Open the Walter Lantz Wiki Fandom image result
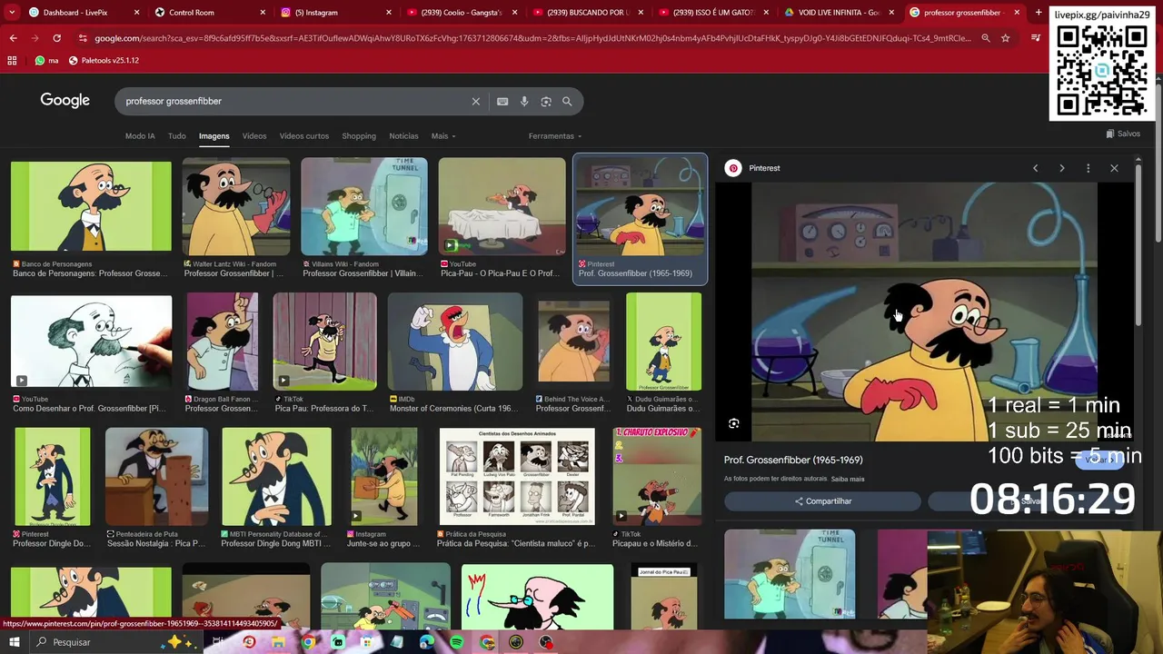 [x=236, y=206]
